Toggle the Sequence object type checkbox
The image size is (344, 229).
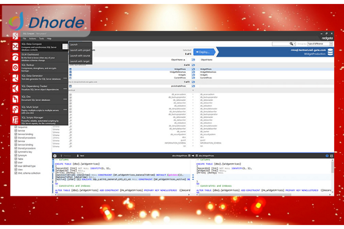(15, 126)
